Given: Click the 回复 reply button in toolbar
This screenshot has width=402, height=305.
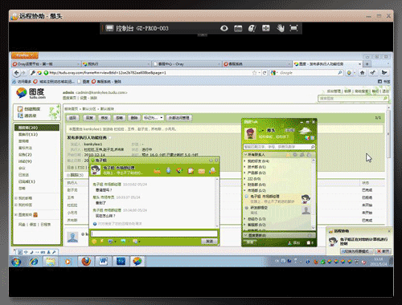Looking at the screenshot, I should click(89, 118).
